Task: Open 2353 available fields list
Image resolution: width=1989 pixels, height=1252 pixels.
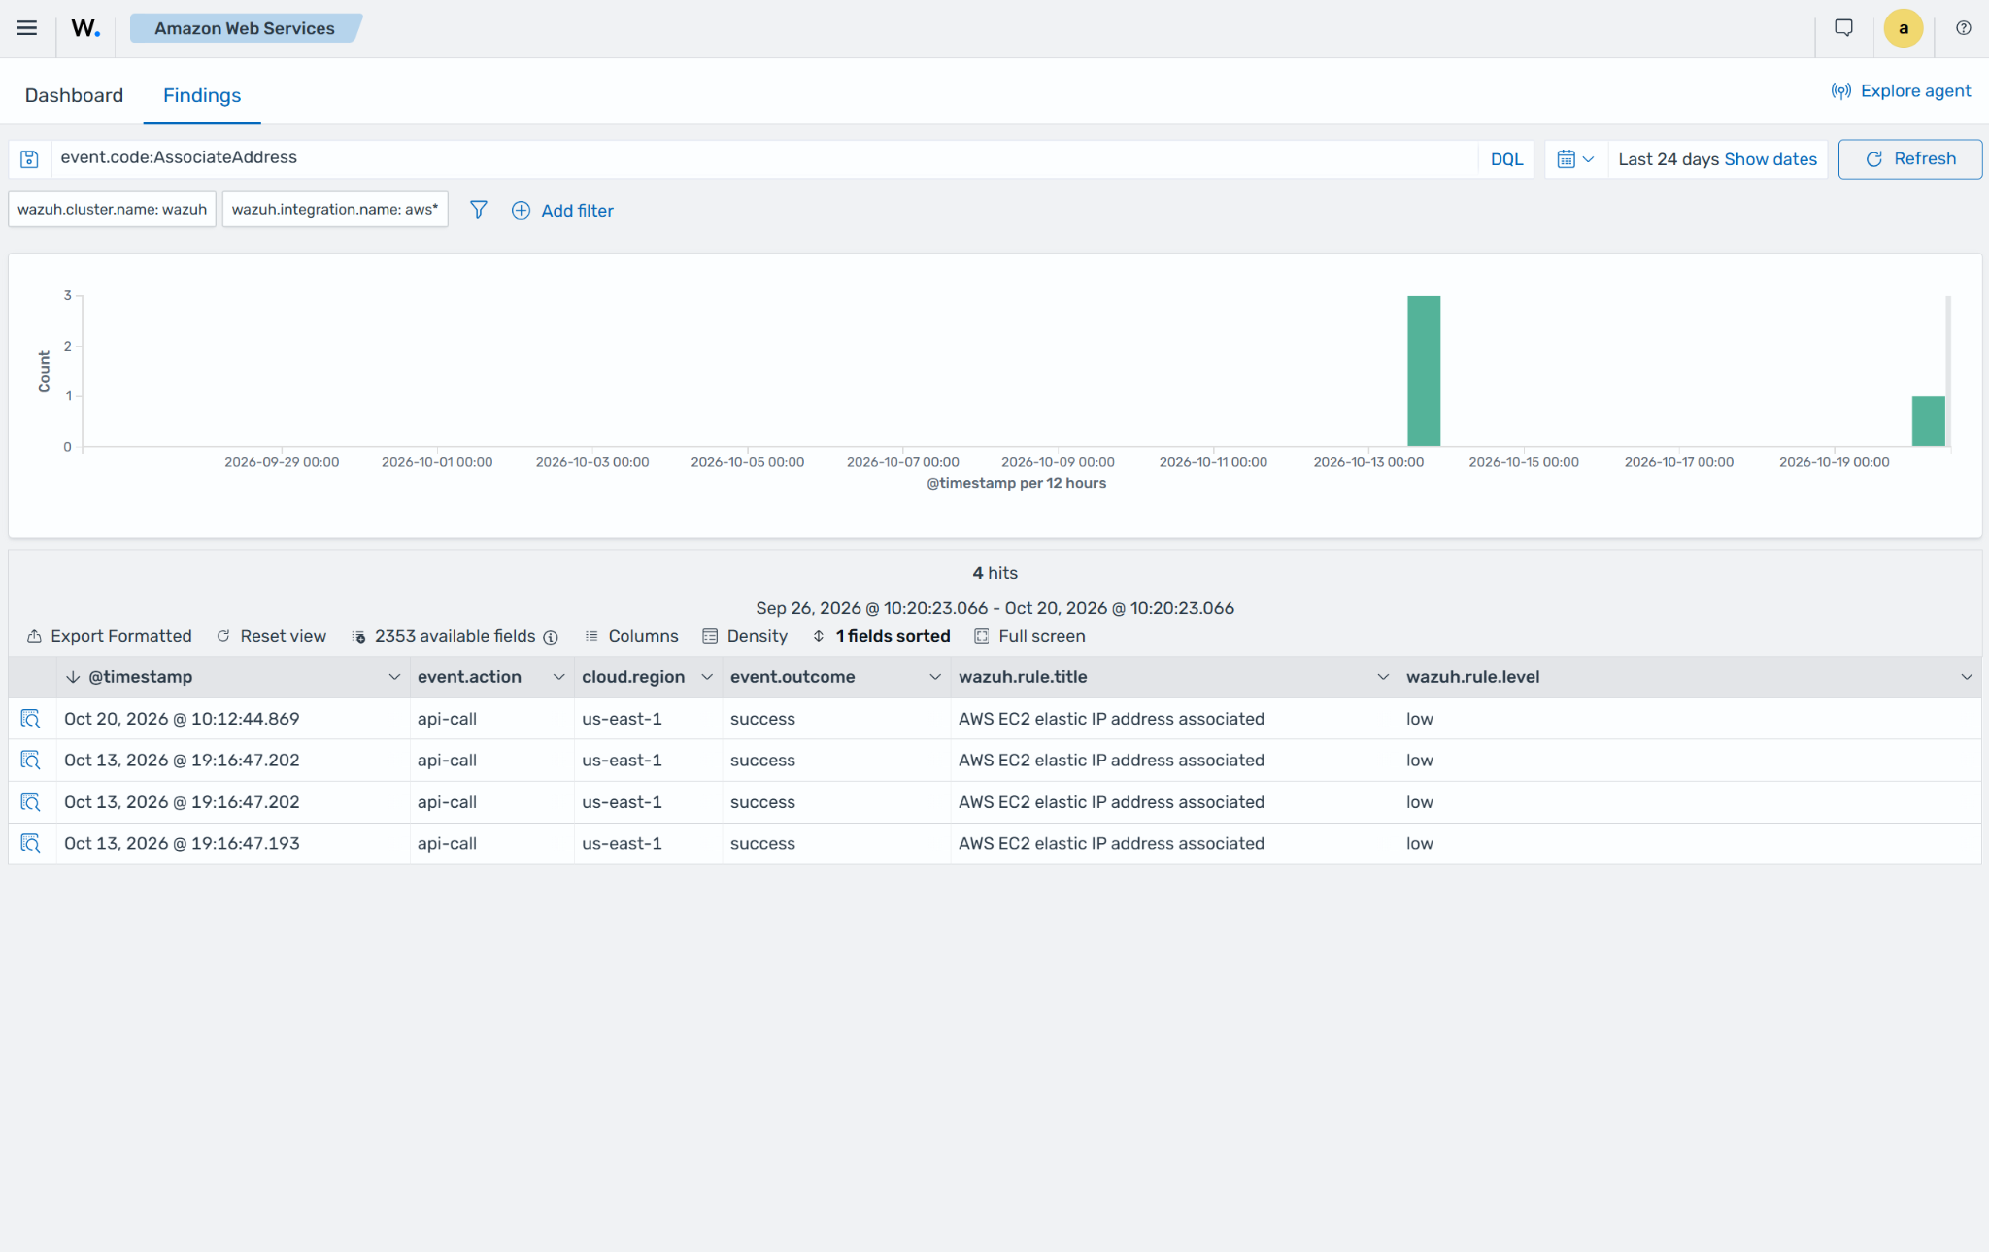Action: pyautogui.click(x=443, y=636)
